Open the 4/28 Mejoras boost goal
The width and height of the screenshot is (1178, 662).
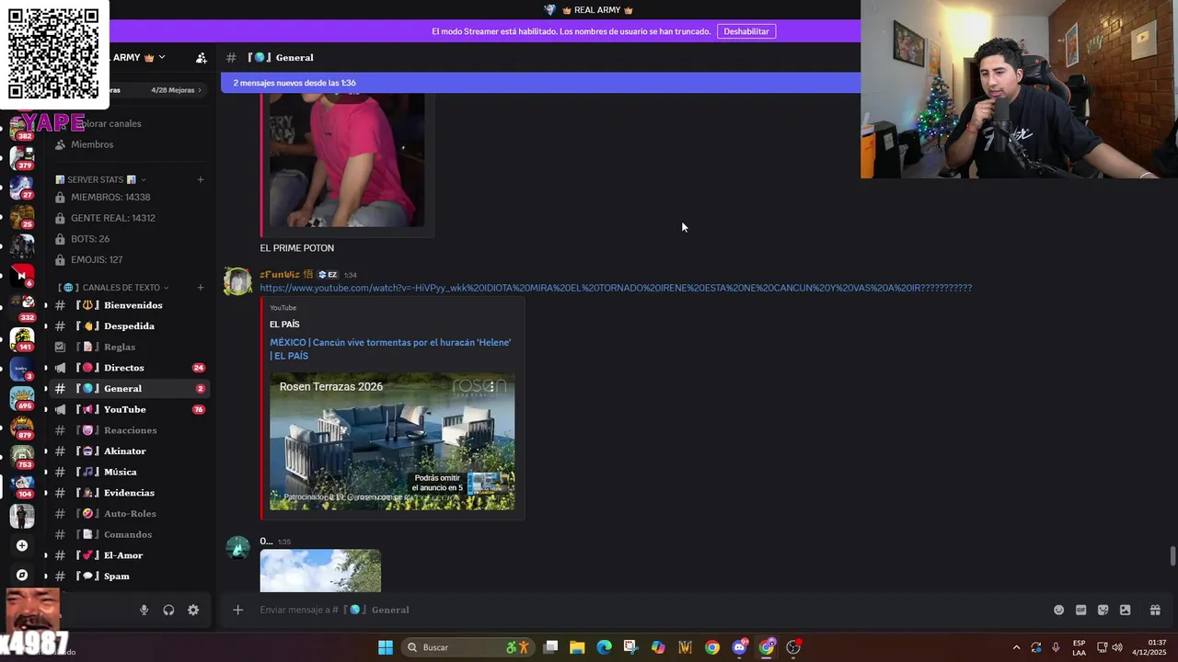click(x=177, y=90)
